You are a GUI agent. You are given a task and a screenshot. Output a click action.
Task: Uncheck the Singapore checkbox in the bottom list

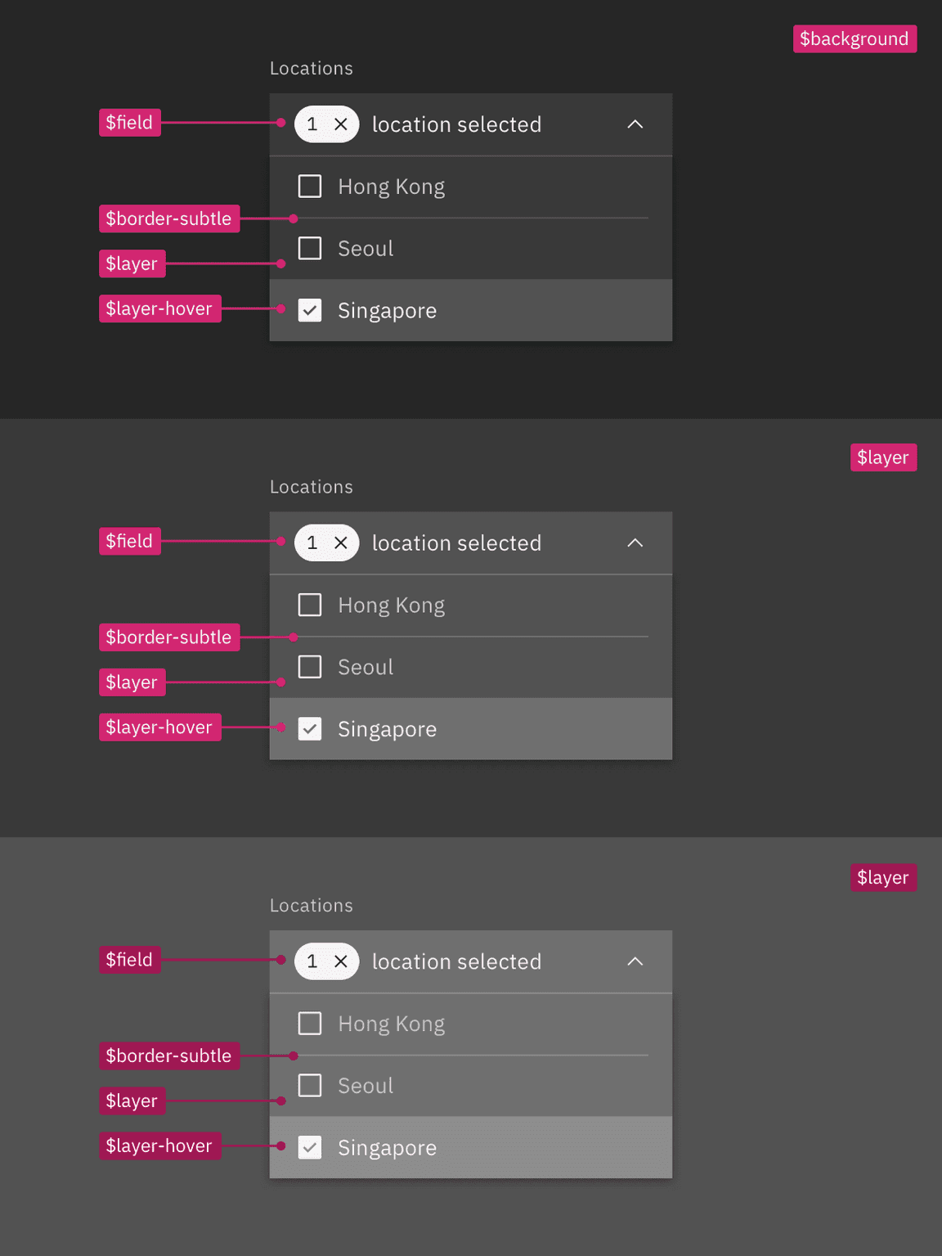tap(310, 1147)
